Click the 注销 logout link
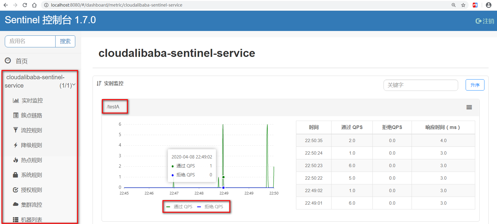Viewport: 497px width, 224px height. pyautogui.click(x=488, y=21)
